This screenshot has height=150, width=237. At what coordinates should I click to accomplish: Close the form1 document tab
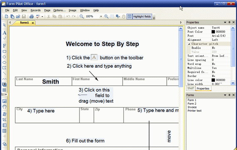[x=33, y=23]
